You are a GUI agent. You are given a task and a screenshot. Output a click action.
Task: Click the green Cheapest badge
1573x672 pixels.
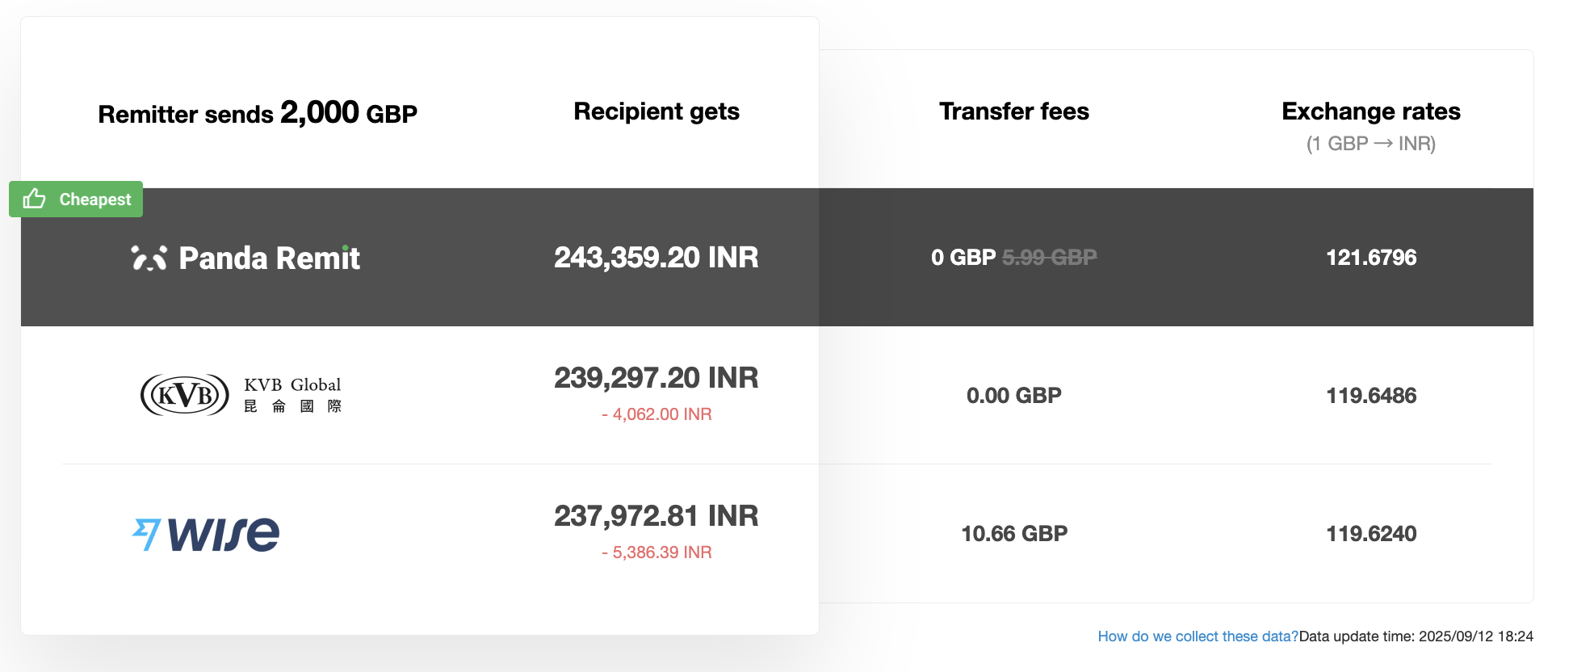click(76, 199)
